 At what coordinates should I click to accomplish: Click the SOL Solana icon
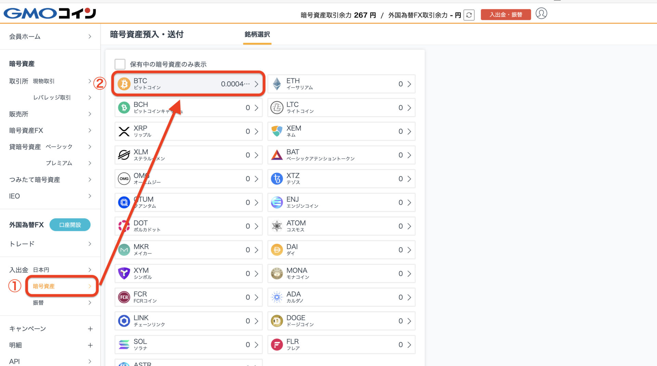[x=124, y=344]
